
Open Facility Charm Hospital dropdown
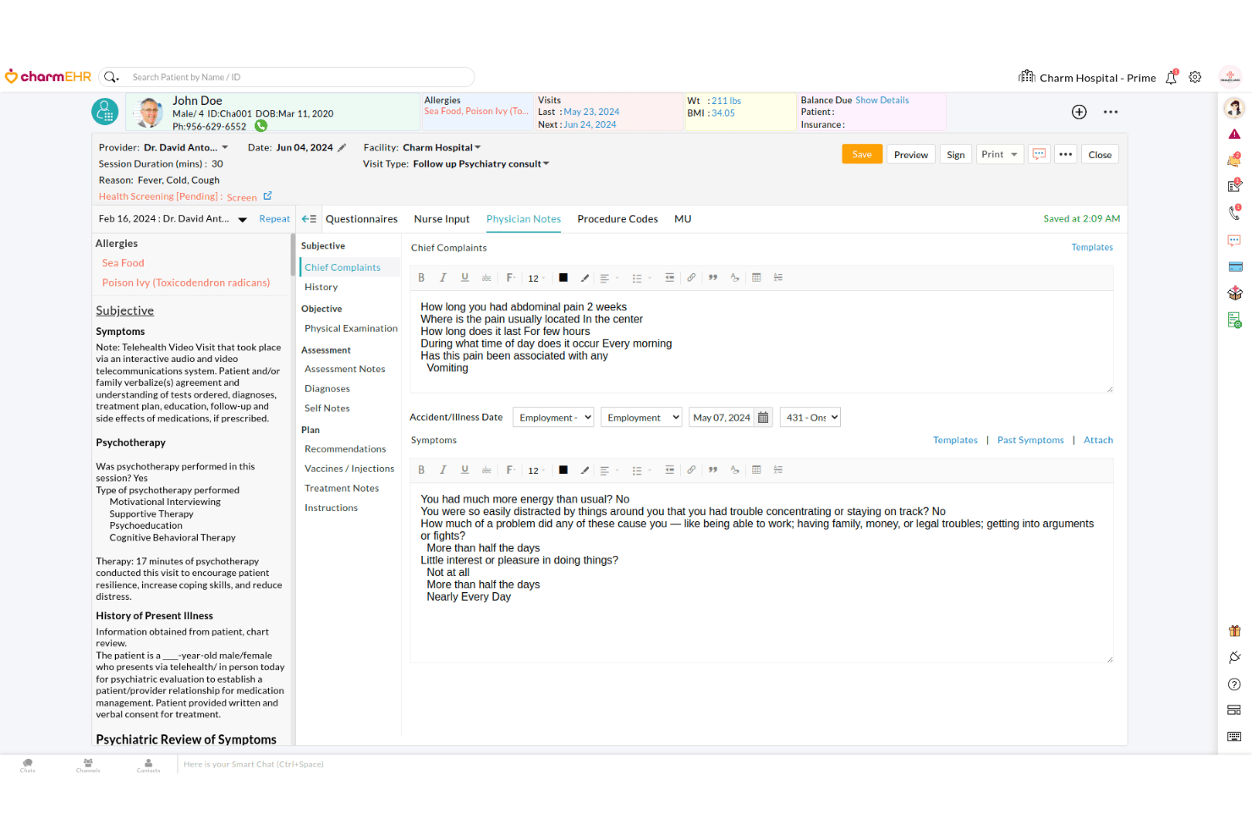pyautogui.click(x=442, y=147)
